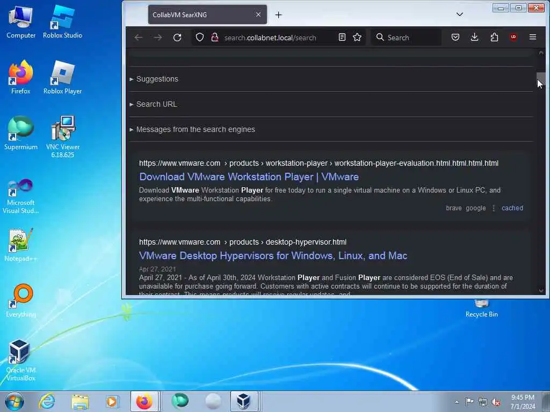Toggle reader view in the address bar
The image size is (550, 412).
click(x=342, y=37)
